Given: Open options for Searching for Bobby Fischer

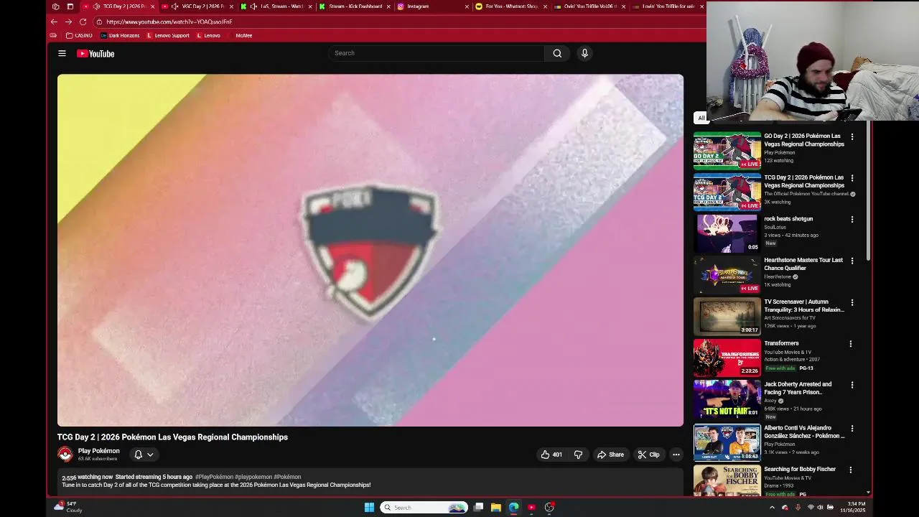Looking at the screenshot, I should (852, 470).
